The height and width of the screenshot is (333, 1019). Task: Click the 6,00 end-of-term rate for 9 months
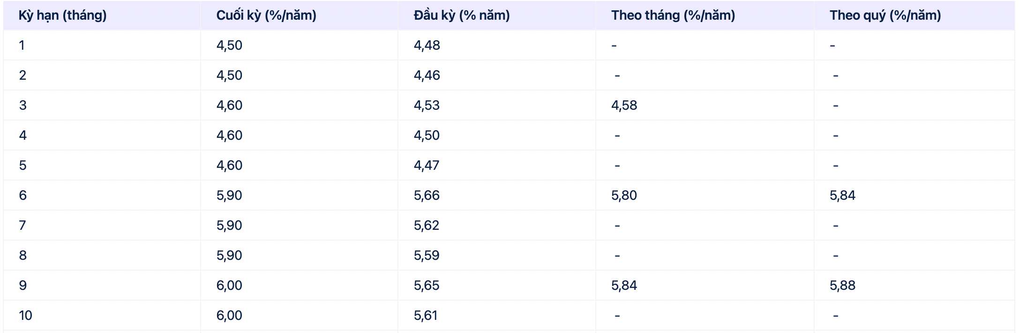[229, 286]
